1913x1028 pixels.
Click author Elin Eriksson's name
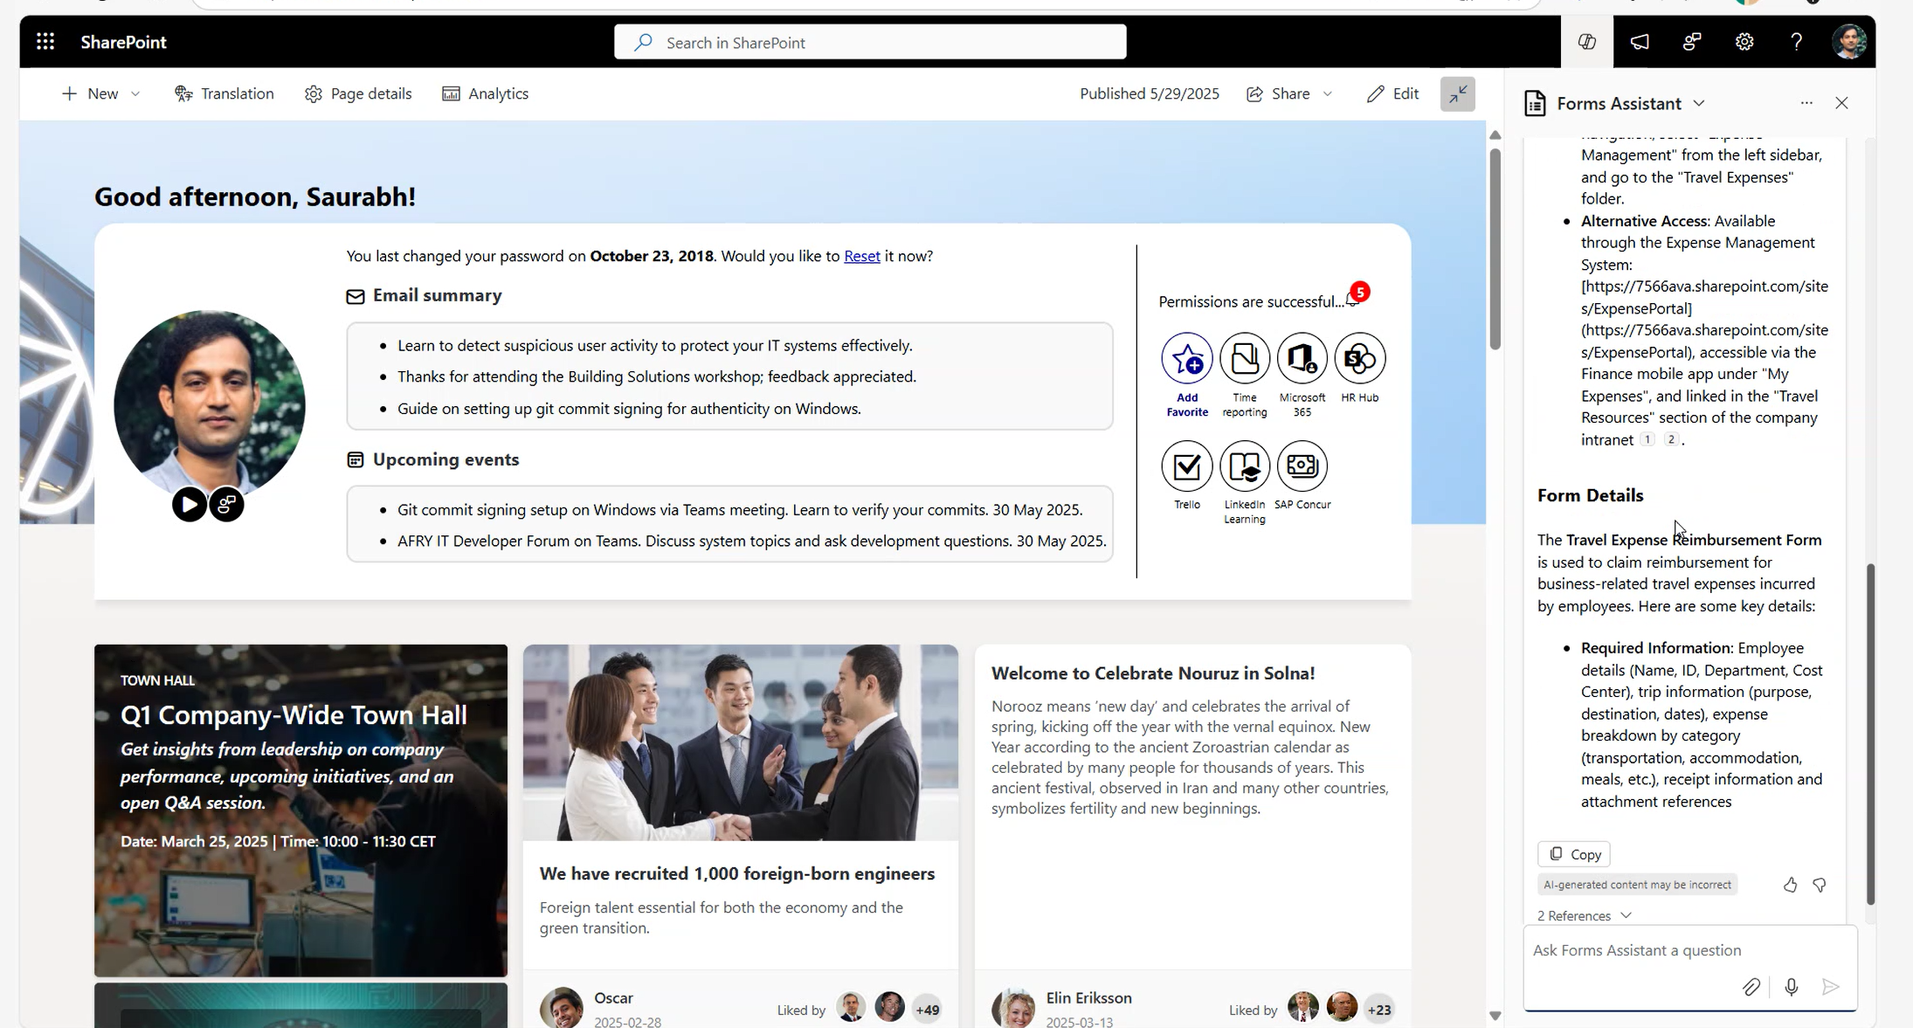click(x=1088, y=997)
